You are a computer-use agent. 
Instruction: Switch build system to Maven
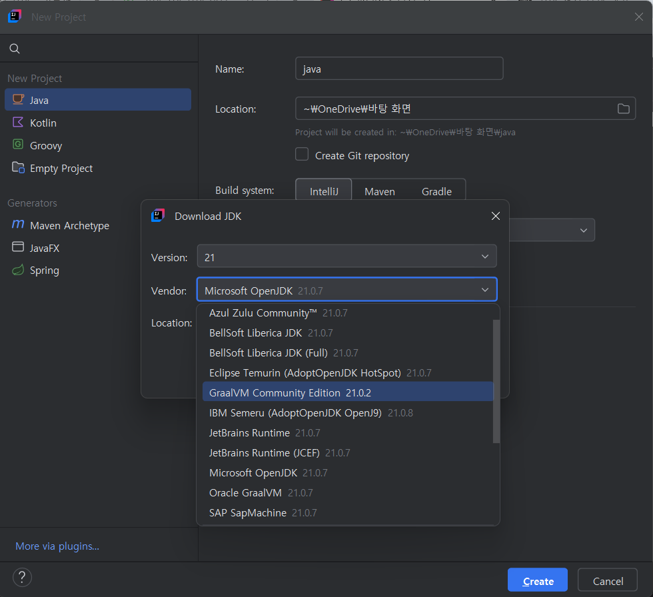coord(380,191)
